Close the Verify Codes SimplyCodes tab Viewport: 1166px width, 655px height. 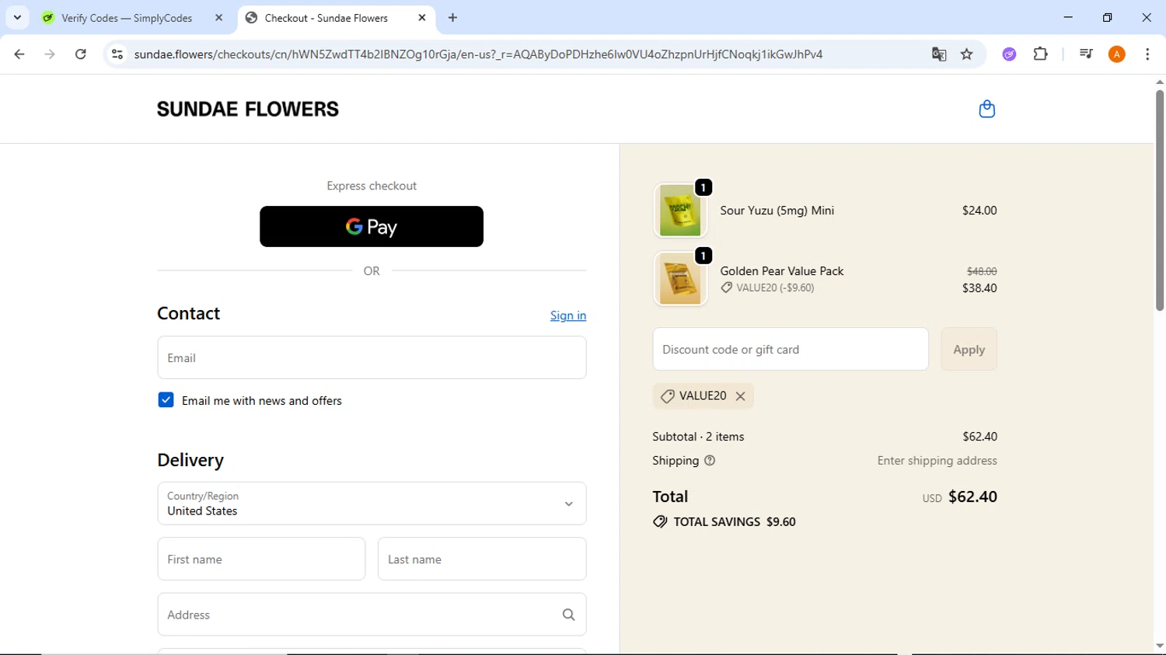coord(218,18)
